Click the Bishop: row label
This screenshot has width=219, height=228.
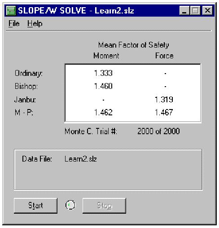pos(26,87)
